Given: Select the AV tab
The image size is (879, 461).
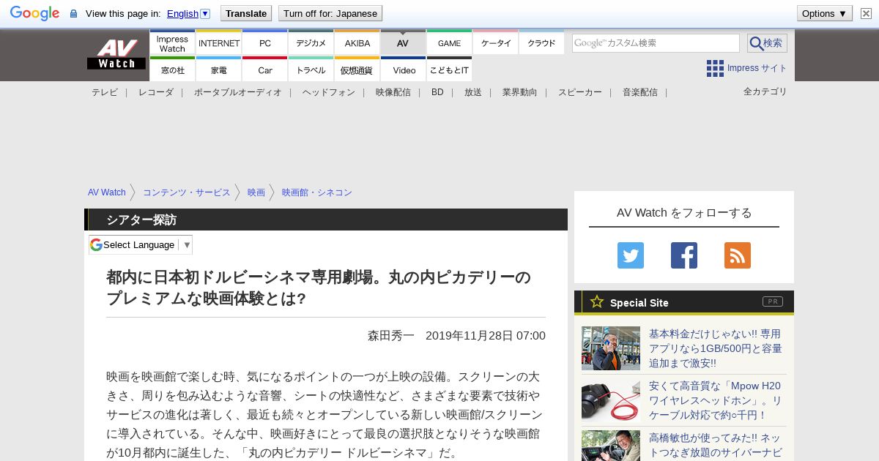Looking at the screenshot, I should [x=403, y=43].
